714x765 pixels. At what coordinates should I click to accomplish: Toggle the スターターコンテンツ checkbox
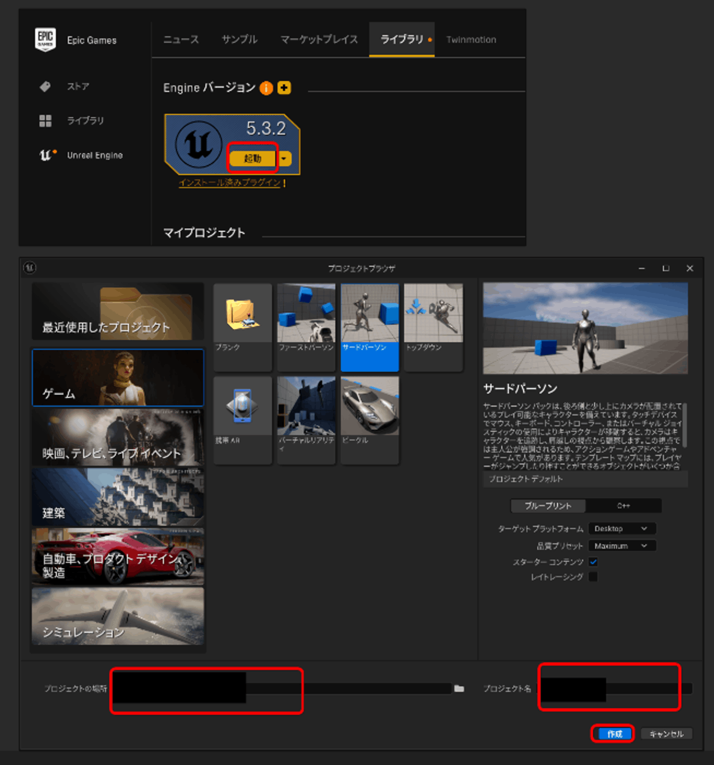click(x=593, y=562)
